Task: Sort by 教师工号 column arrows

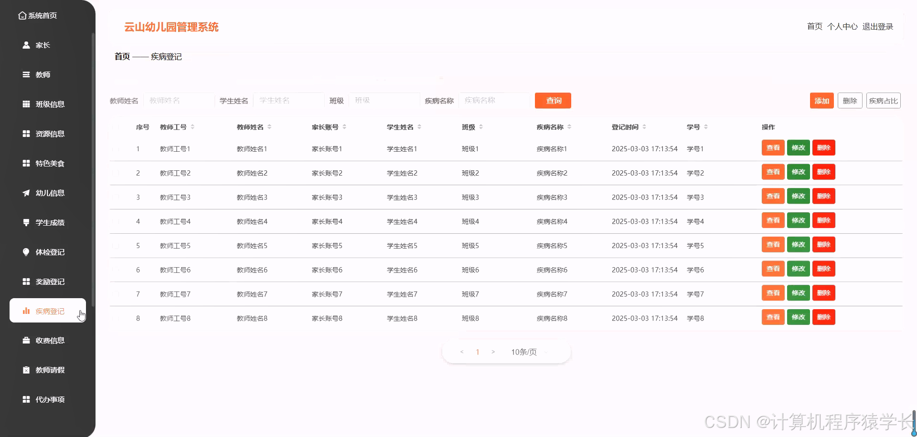Action: 192,127
